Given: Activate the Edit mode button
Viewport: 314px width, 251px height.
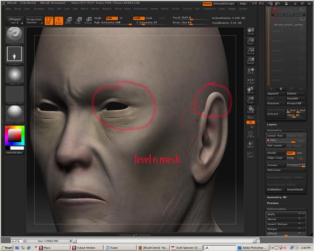Looking at the screenshot, I should pos(49,20).
